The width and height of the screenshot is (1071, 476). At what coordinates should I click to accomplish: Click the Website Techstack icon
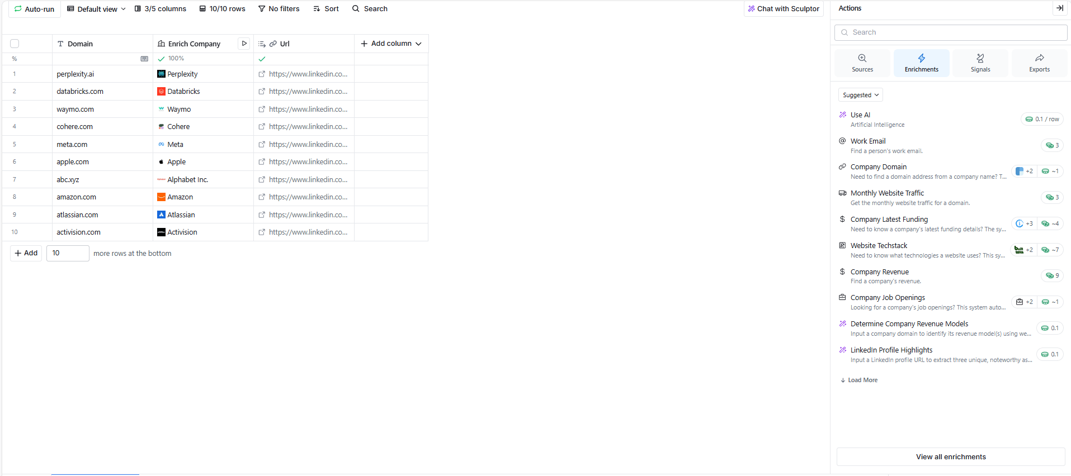[843, 245]
